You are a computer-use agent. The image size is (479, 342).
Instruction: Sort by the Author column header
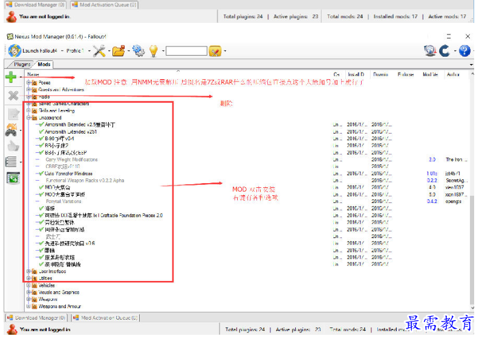pyautogui.click(x=453, y=74)
